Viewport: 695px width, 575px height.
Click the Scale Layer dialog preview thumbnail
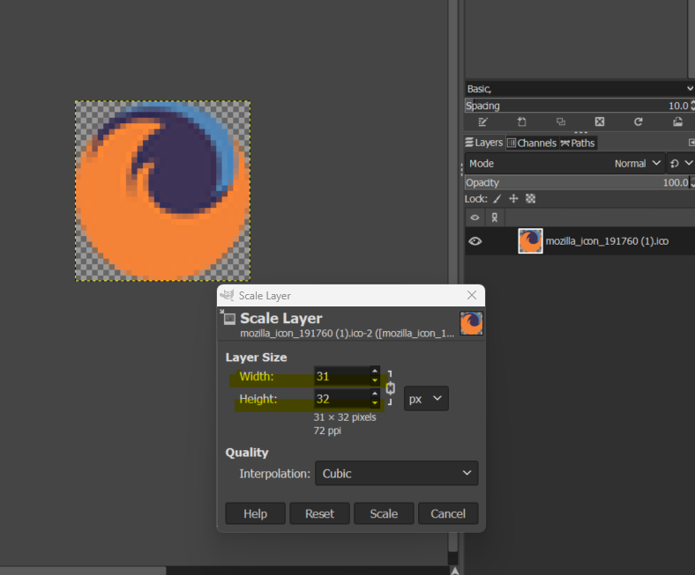point(471,323)
